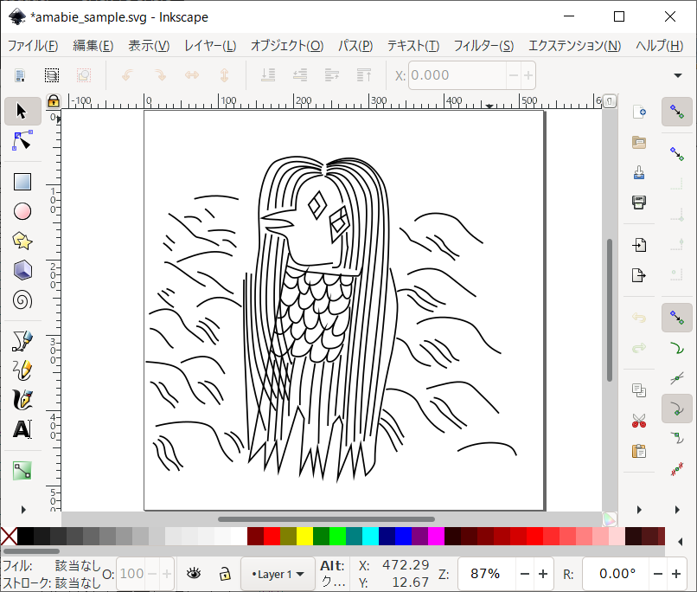Open an existing document folder icon

(x=639, y=142)
